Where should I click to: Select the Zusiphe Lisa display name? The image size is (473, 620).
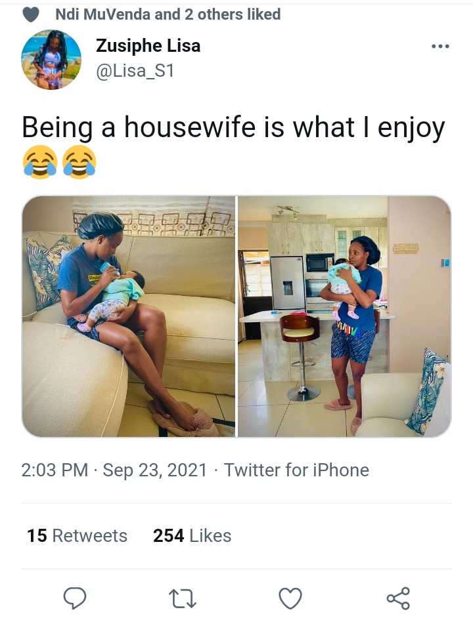pos(148,46)
